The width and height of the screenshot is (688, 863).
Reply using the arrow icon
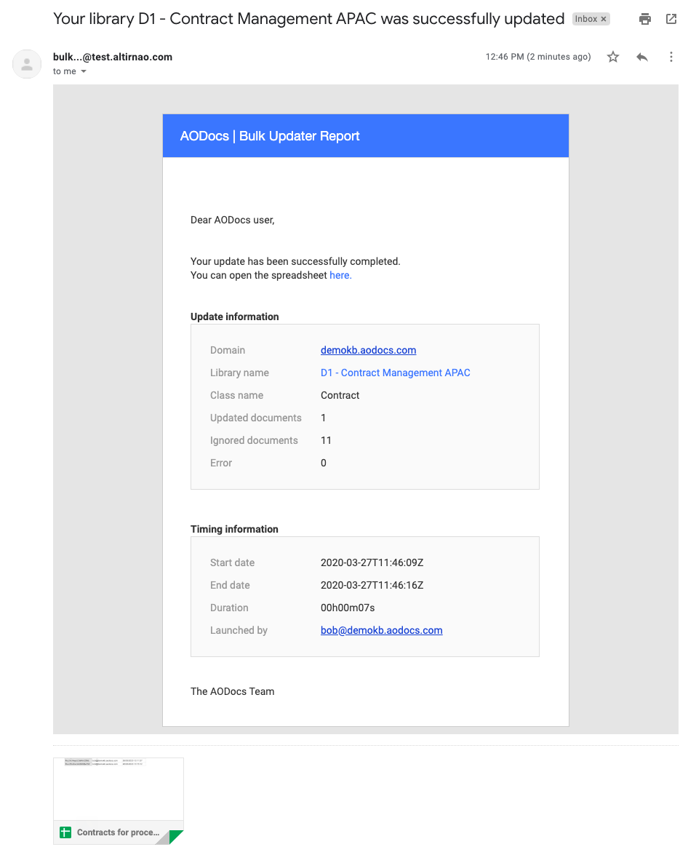click(641, 57)
